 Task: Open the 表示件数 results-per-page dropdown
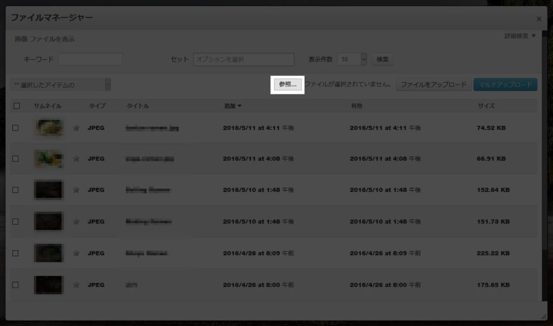(x=352, y=59)
